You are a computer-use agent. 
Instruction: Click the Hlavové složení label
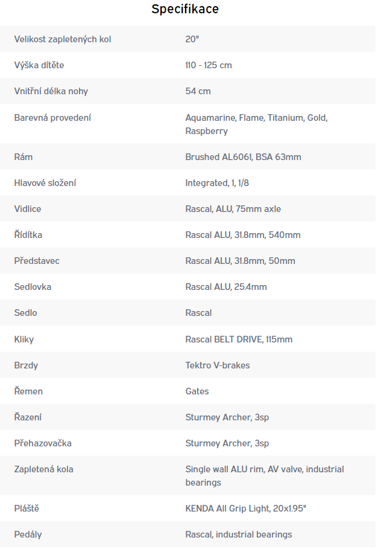coord(45,183)
